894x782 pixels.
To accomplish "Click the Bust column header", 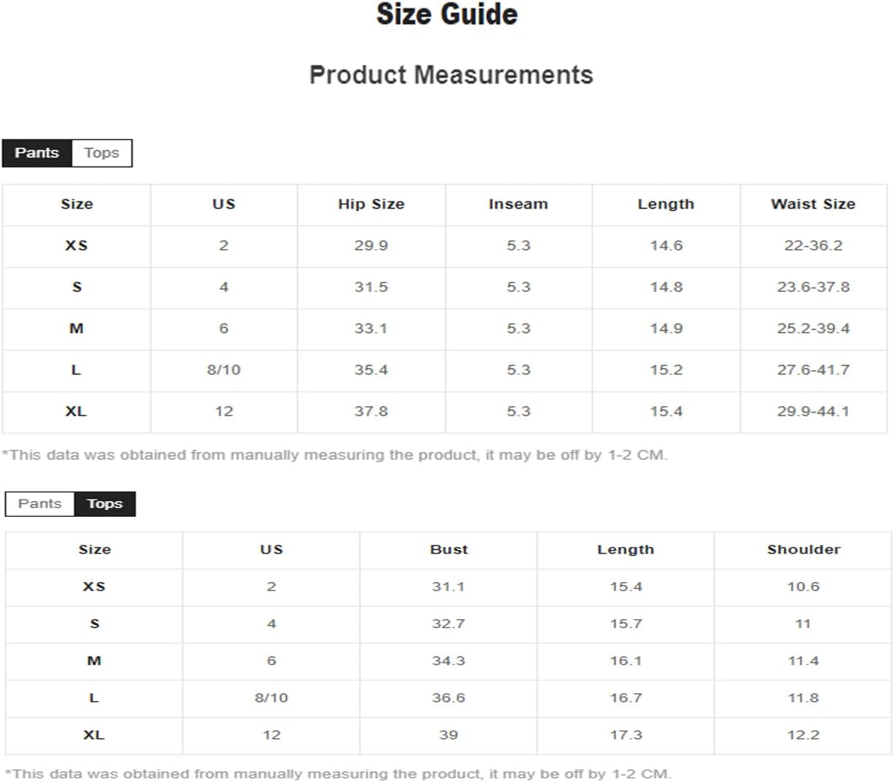I will (449, 549).
